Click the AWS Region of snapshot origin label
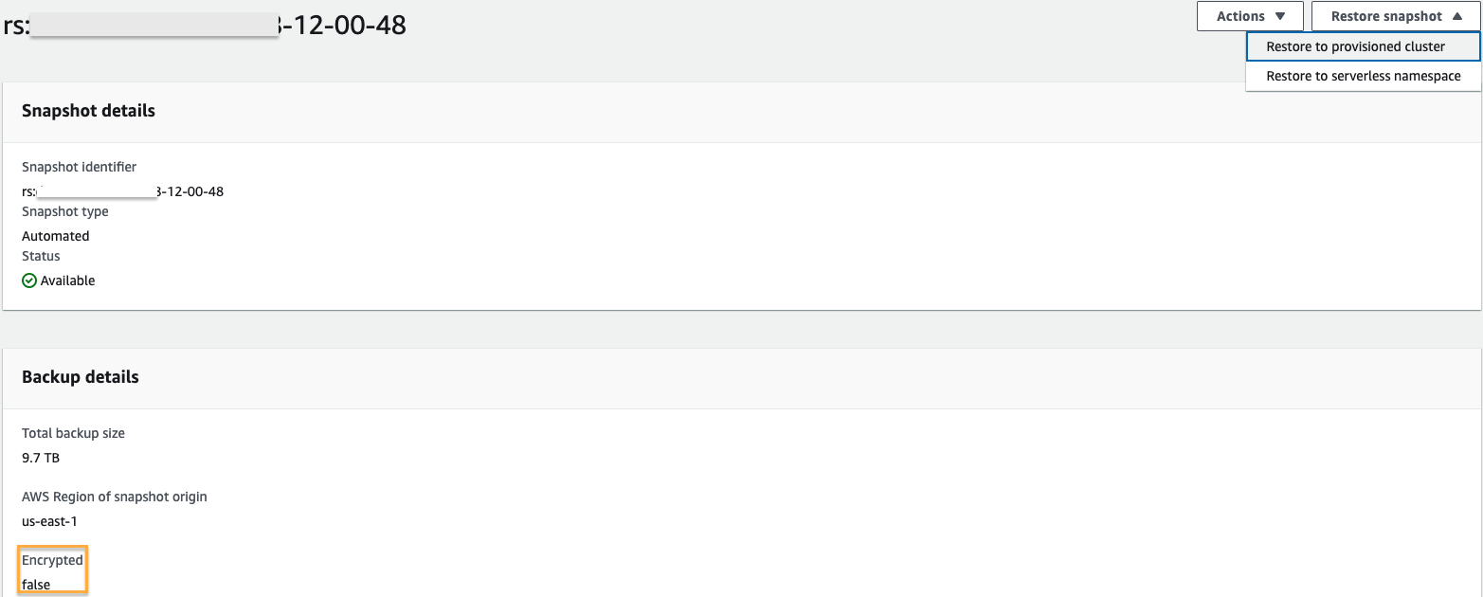 pos(114,496)
